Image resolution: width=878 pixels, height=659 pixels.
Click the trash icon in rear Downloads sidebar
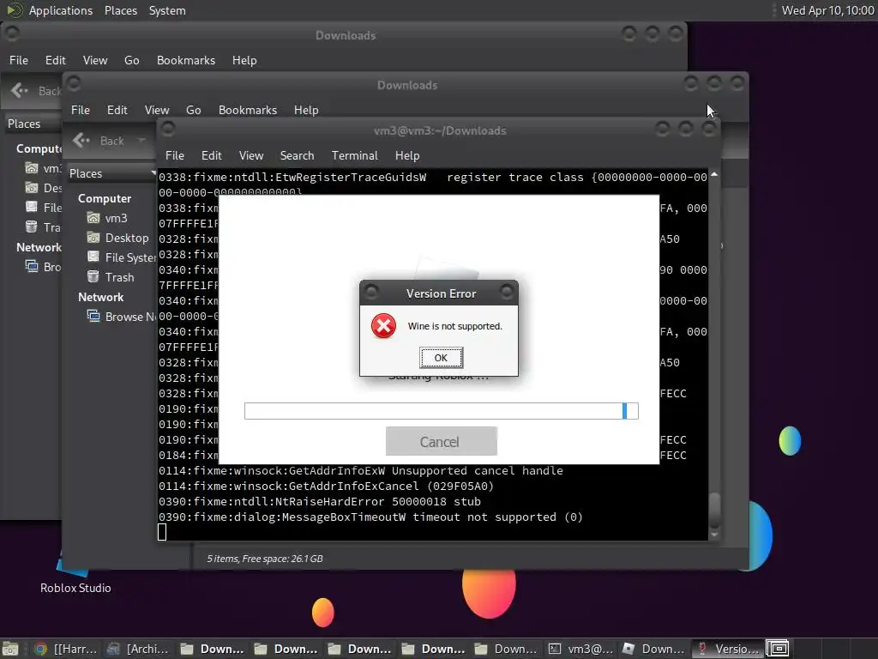[32, 227]
